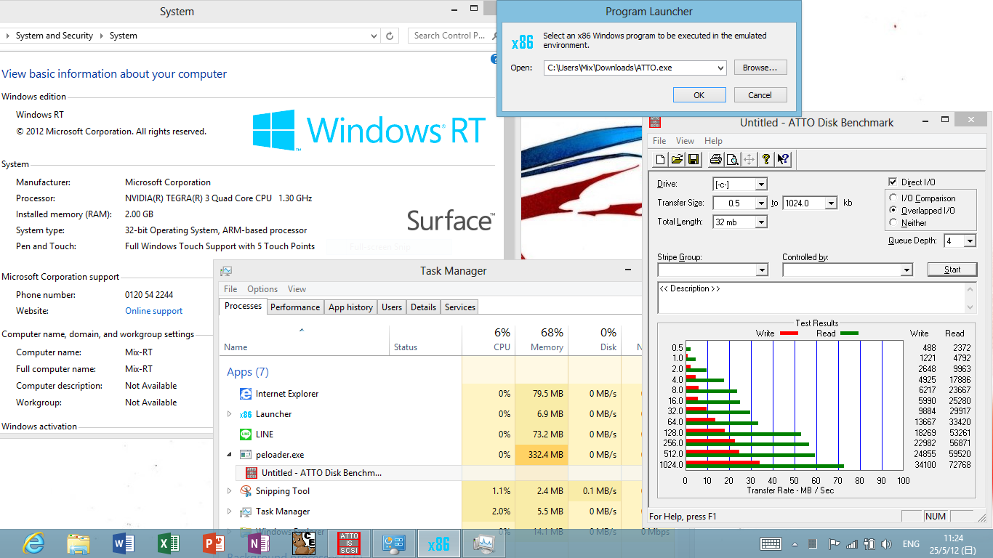This screenshot has width=993, height=558.
Task: Select the Internet Explorer process row
Action: tap(430, 394)
